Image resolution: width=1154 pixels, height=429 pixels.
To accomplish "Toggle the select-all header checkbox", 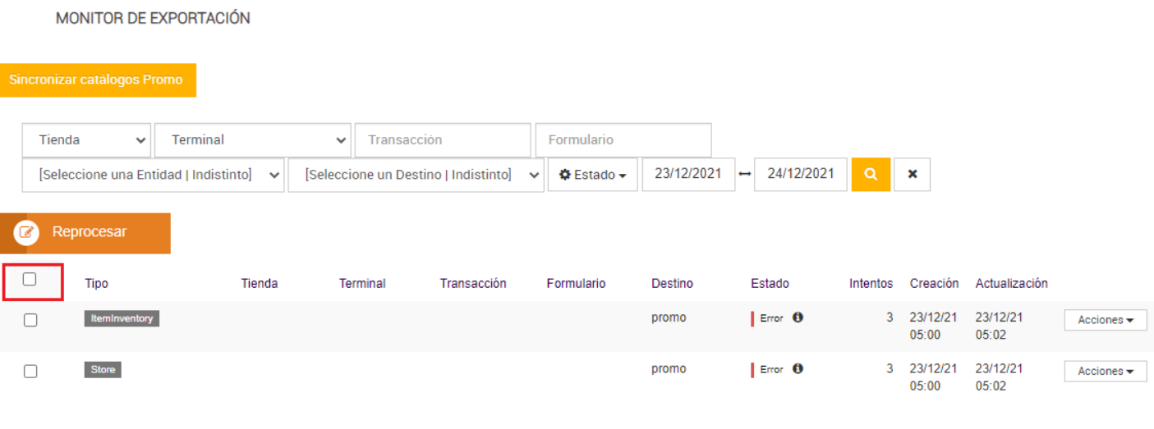I will (x=30, y=280).
